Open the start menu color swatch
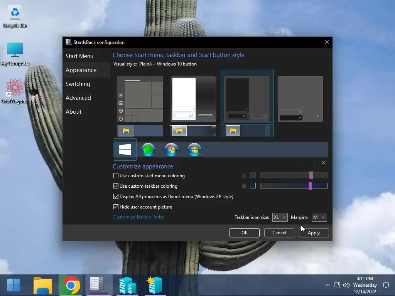Viewport: 395px width, 296px height. (x=253, y=175)
